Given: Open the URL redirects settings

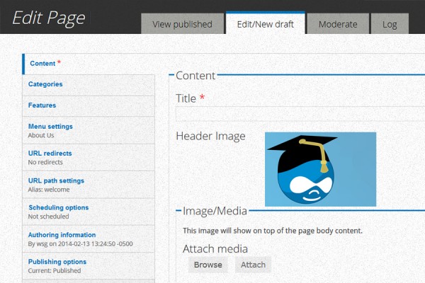Looking at the screenshot, I should (50, 153).
